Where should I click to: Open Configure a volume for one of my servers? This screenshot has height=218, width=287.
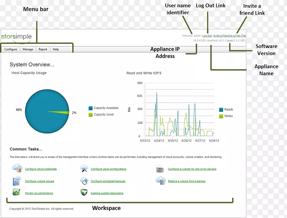point(192,169)
